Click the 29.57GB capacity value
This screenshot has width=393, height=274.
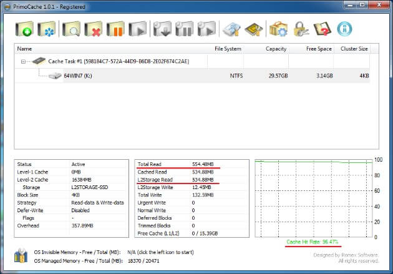coord(278,76)
